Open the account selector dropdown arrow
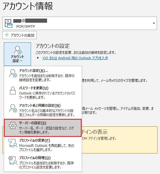The image size is (160, 174). click(x=154, y=23)
